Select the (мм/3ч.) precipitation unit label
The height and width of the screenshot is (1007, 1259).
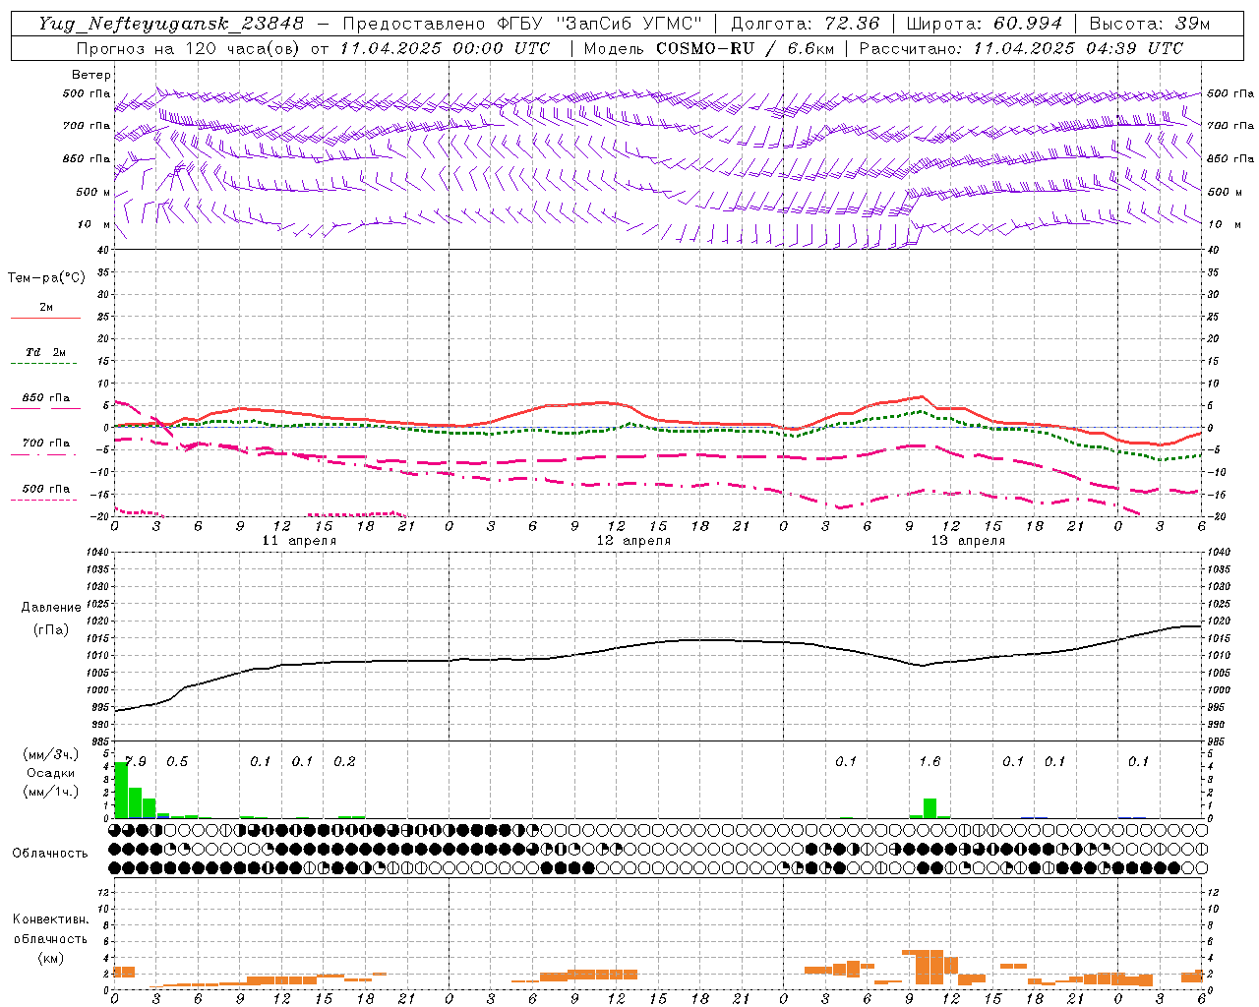tap(51, 754)
